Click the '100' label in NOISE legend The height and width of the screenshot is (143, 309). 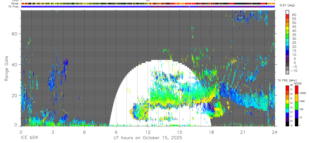(301, 109)
